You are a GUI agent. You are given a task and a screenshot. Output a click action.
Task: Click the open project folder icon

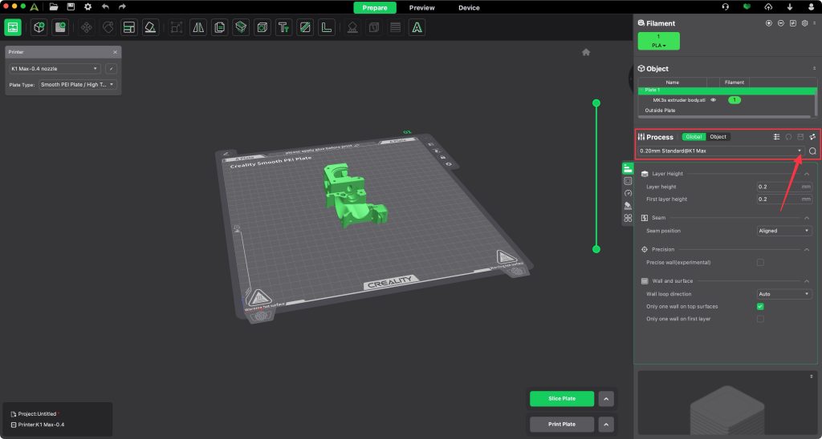54,7
